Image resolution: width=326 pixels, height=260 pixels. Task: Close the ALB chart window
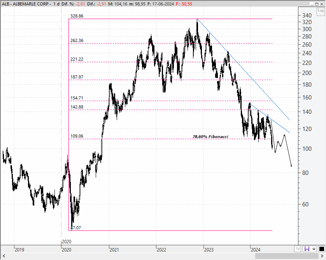[321, 4]
